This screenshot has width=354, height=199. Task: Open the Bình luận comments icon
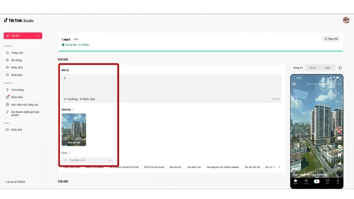(8, 75)
